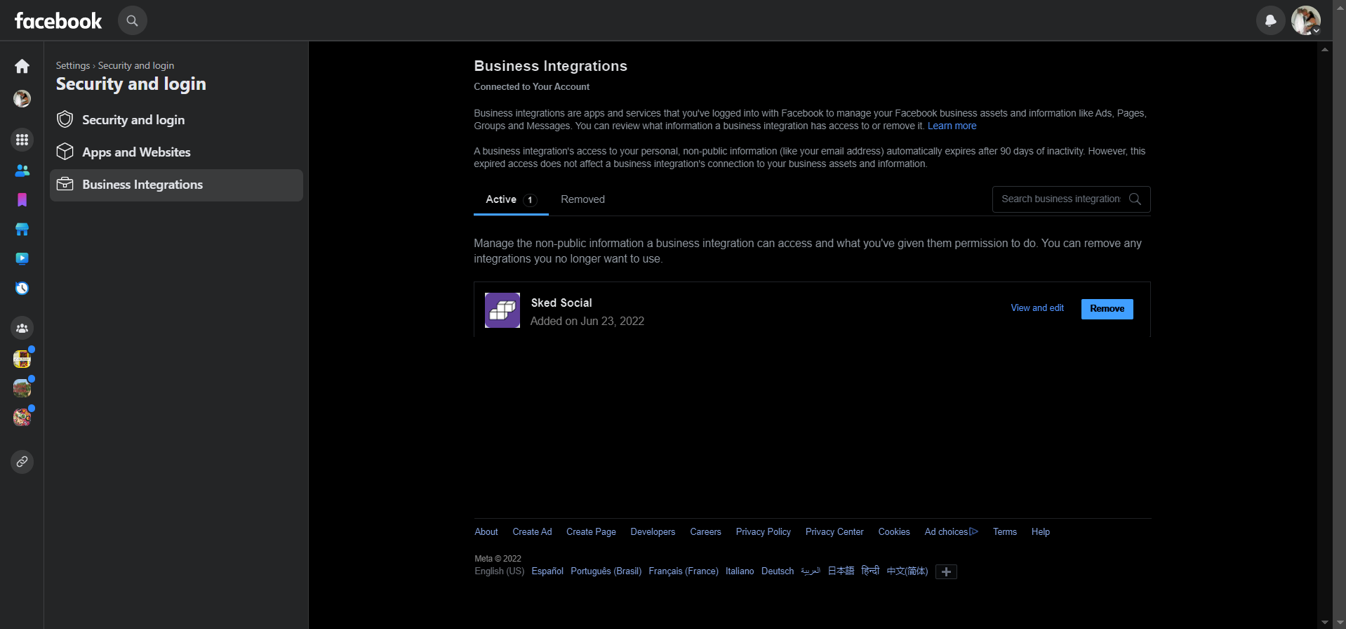Open the Learn more link
The image size is (1346, 629).
pos(952,126)
